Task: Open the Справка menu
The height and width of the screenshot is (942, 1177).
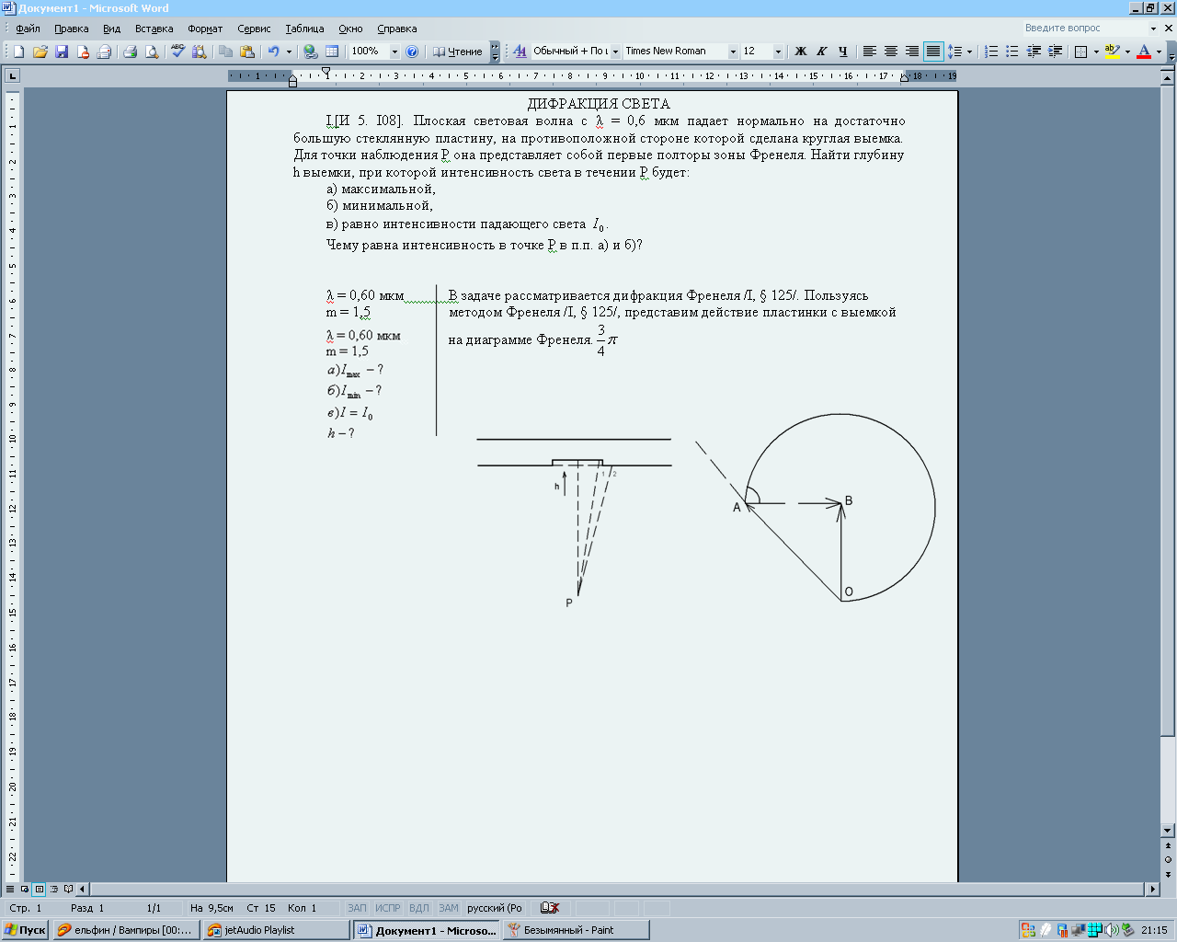Action: pos(396,29)
